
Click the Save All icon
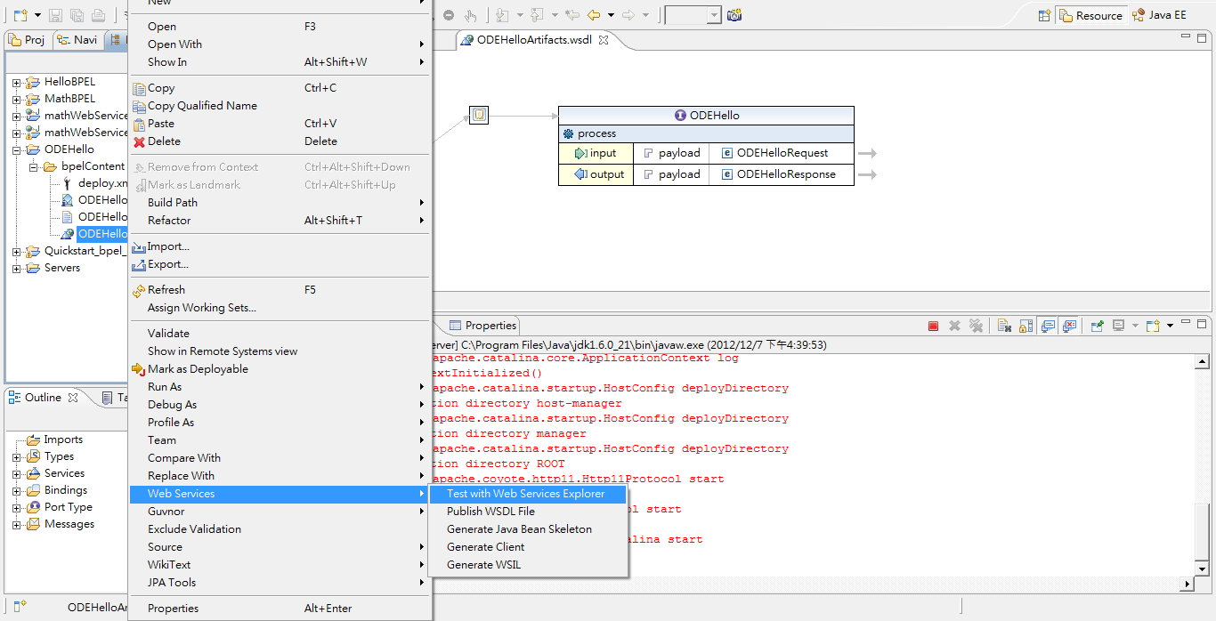click(77, 15)
